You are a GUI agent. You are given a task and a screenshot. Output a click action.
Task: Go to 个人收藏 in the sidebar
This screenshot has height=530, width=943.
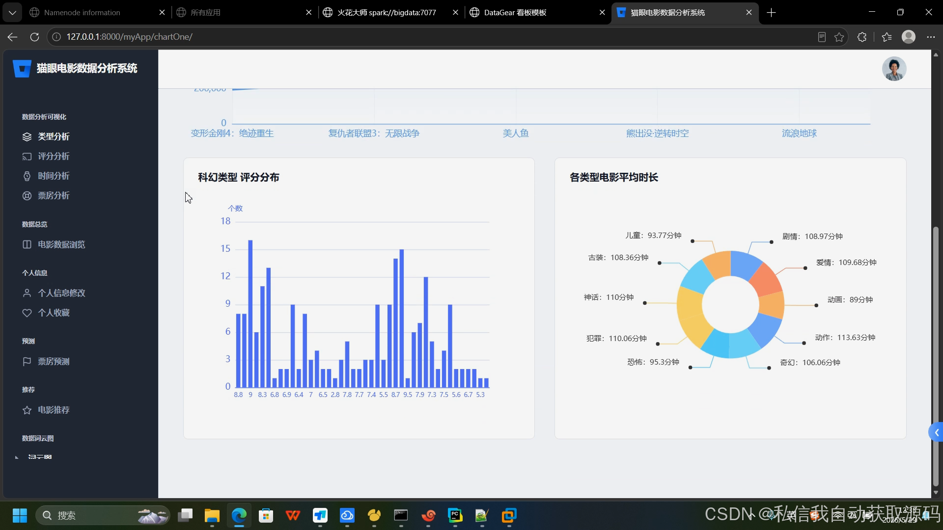(54, 313)
